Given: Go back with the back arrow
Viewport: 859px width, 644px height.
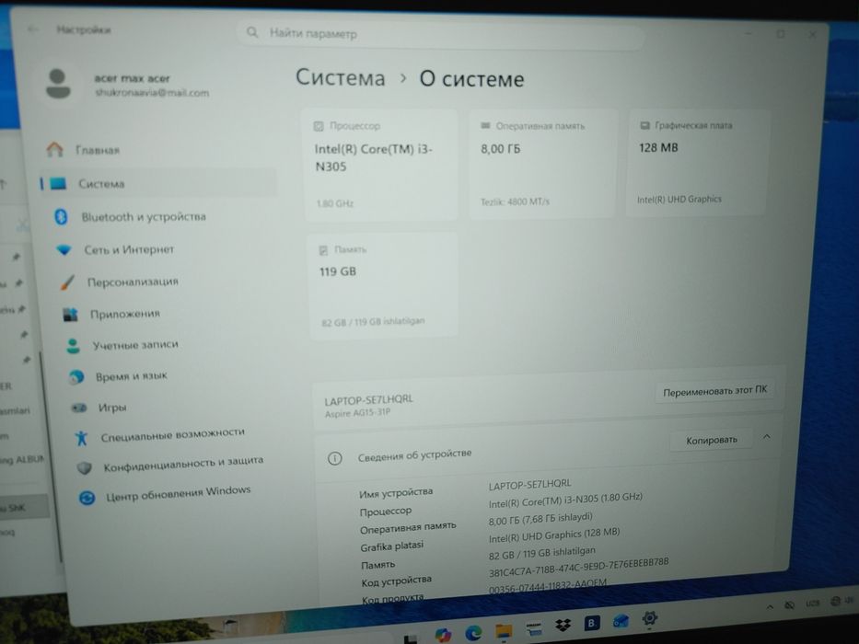Looking at the screenshot, I should pos(33,29).
